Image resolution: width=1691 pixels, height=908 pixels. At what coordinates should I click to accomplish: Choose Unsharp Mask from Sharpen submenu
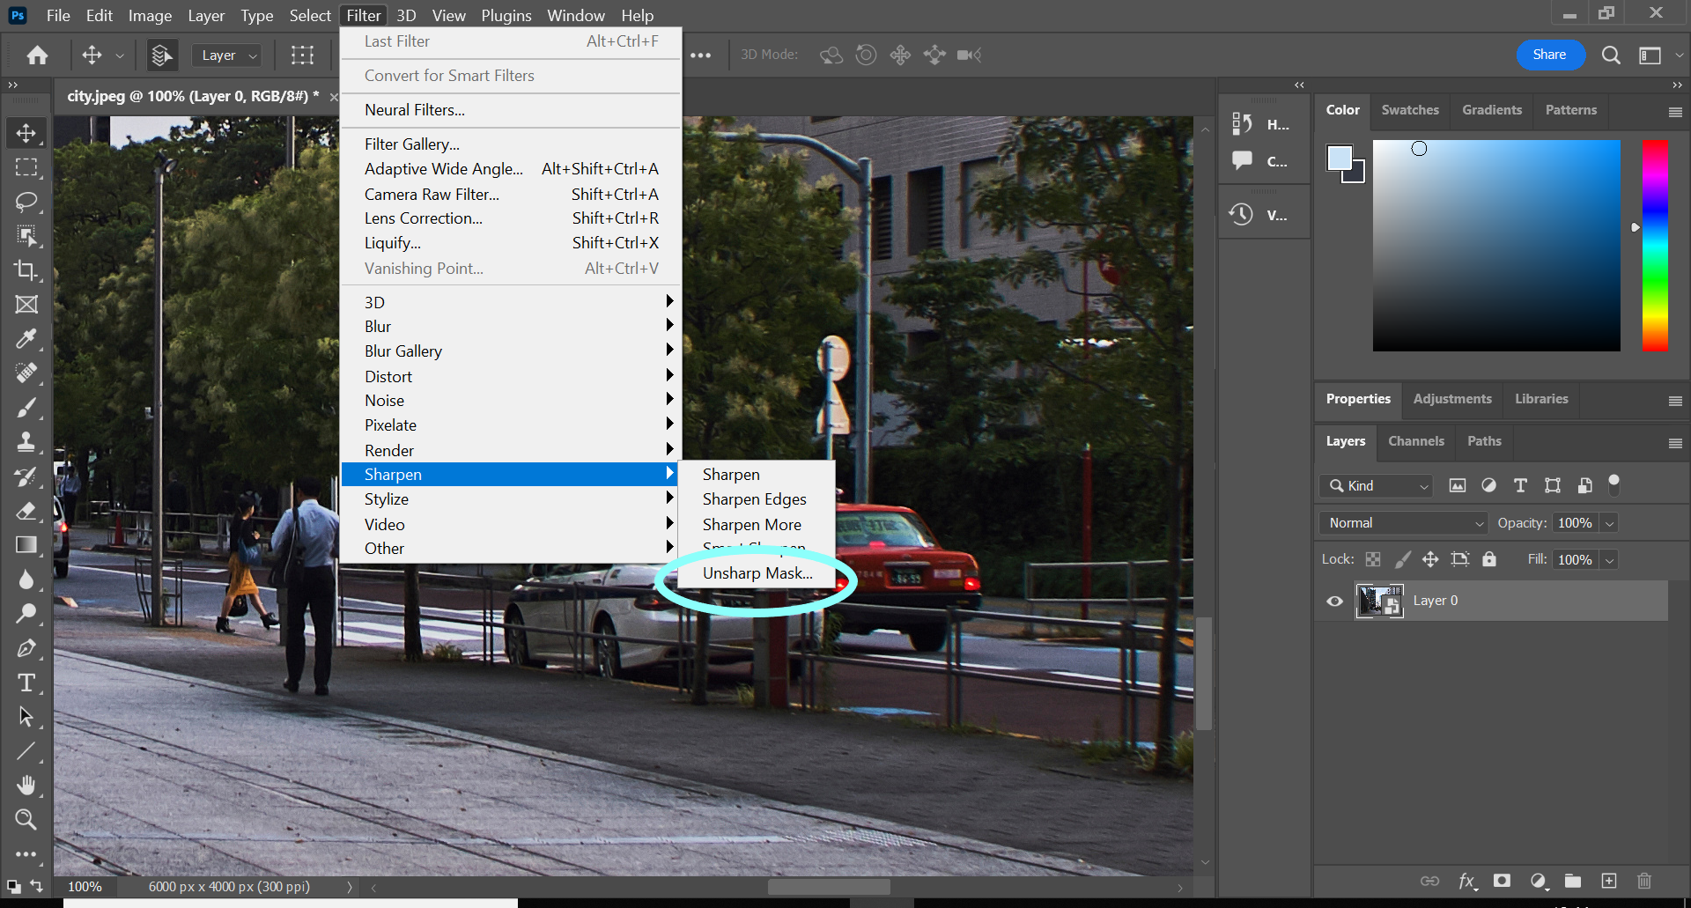pos(757,573)
